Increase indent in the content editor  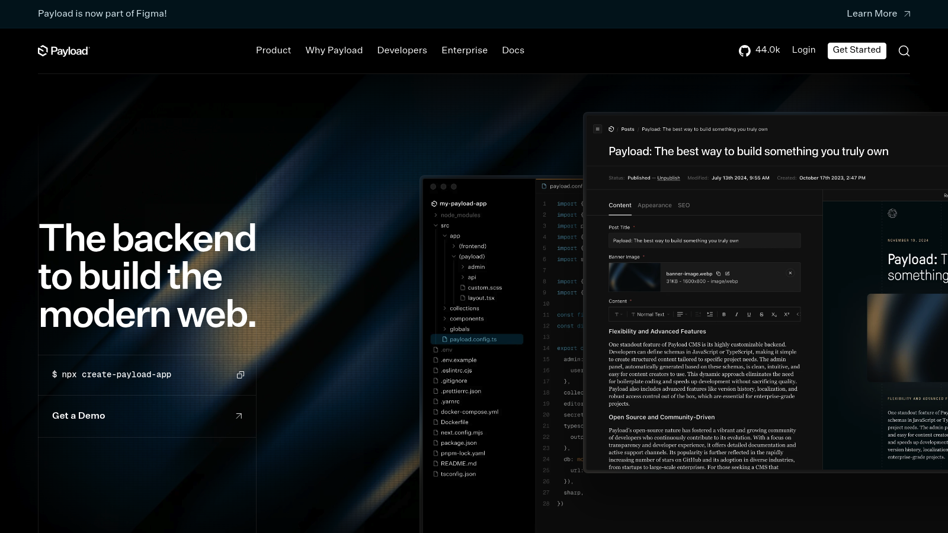coord(710,314)
